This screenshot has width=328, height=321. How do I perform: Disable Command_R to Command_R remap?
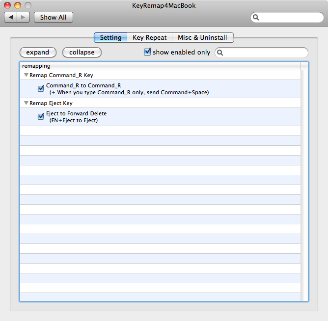tap(41, 89)
